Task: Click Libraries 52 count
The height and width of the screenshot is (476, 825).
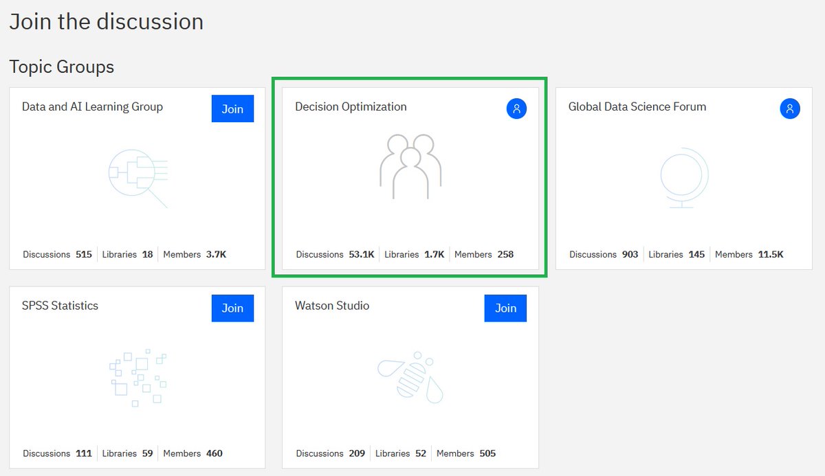Action: [401, 453]
